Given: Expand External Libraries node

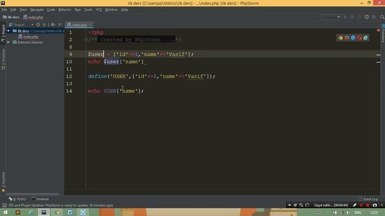Looking at the screenshot, I should [x=8, y=42].
